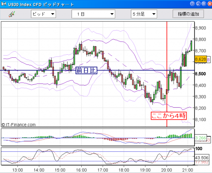This screenshot has height=173, width=212.
Task: Click the 43.506 stochastic value label
Action: point(202,158)
